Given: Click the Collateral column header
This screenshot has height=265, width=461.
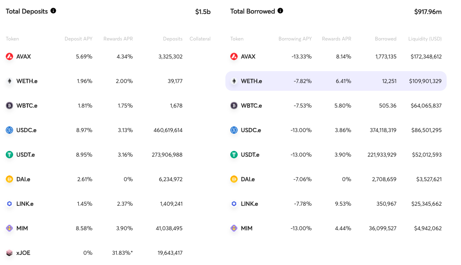Looking at the screenshot, I should tap(200, 39).
